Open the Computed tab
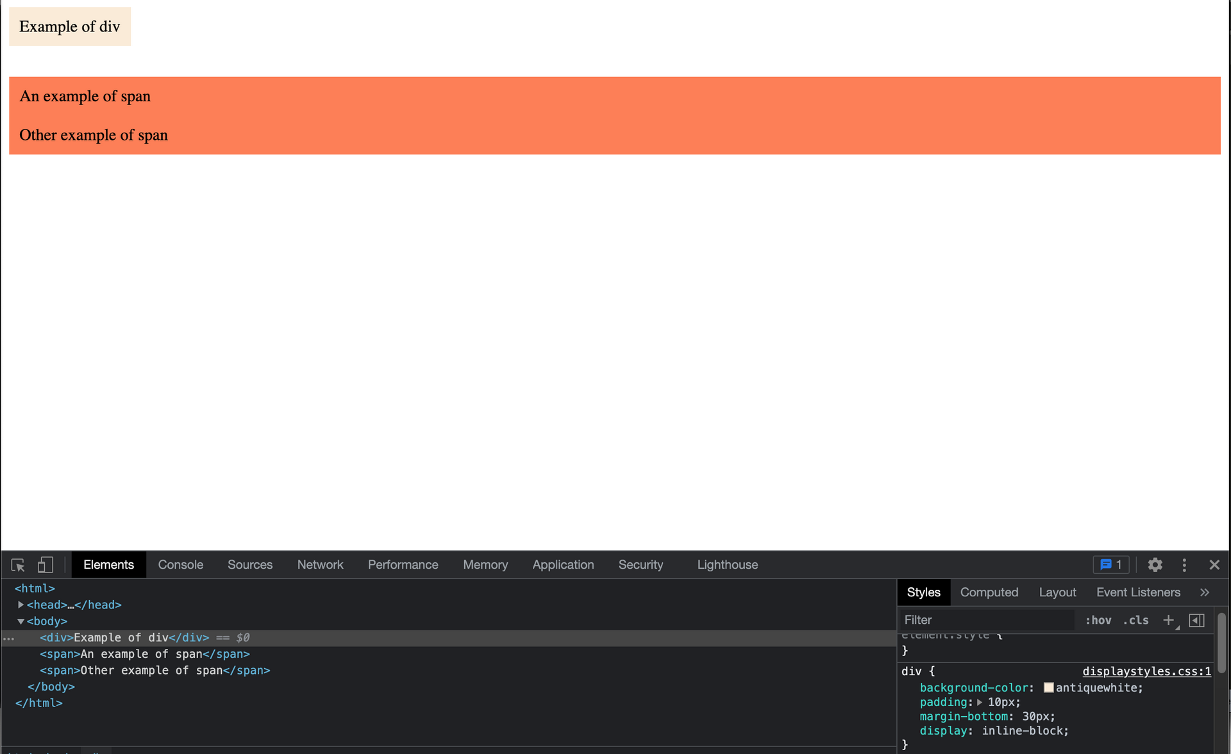The image size is (1231, 754). (989, 592)
